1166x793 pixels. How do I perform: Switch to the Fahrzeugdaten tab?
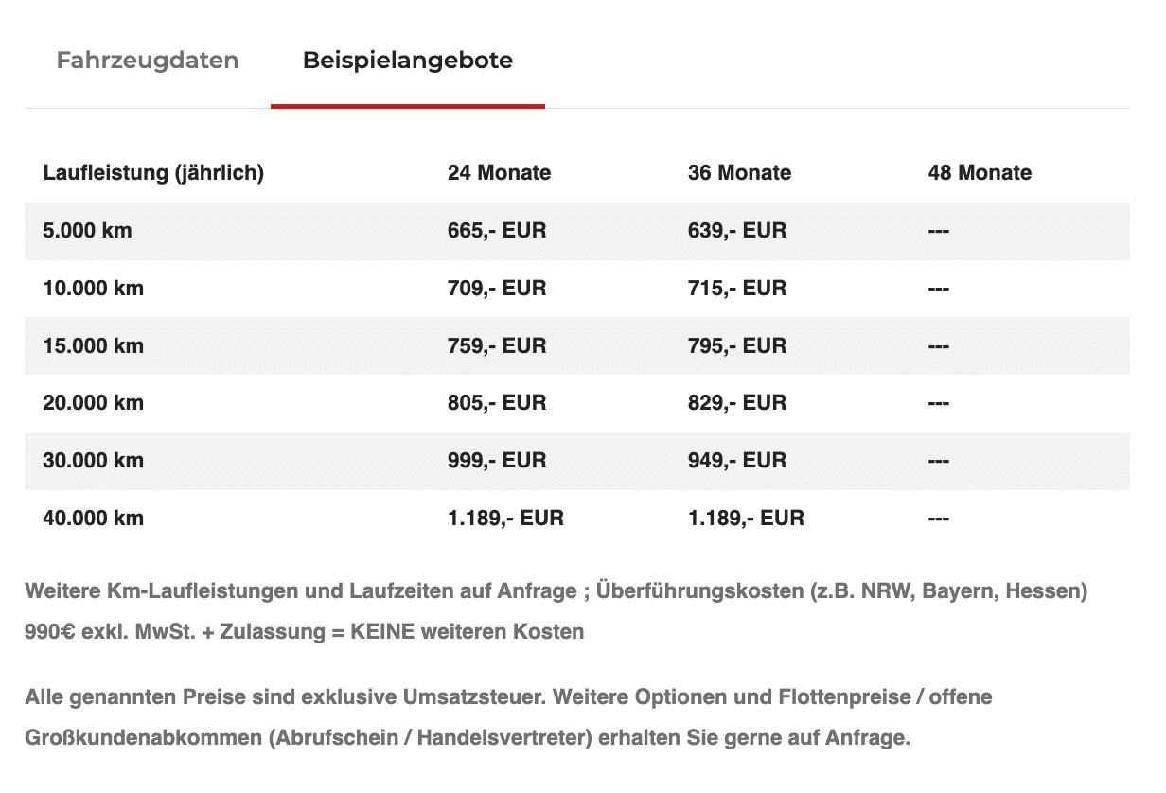point(148,61)
